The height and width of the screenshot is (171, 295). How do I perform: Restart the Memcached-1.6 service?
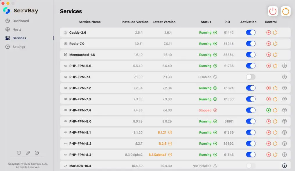[275, 55]
